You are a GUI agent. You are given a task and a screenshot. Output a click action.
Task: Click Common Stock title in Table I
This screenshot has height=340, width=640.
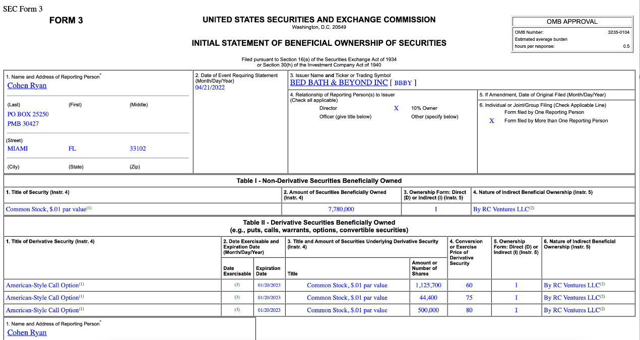[46, 209]
